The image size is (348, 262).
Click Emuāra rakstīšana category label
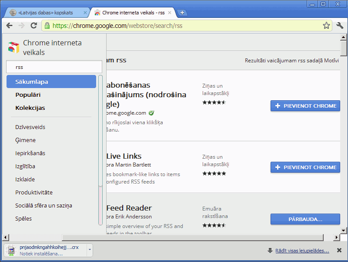coord(215,212)
